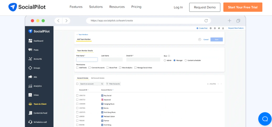Screen dimensions: 272x127
Task: Go to previous page of accounts
Action: (x=218, y=84)
